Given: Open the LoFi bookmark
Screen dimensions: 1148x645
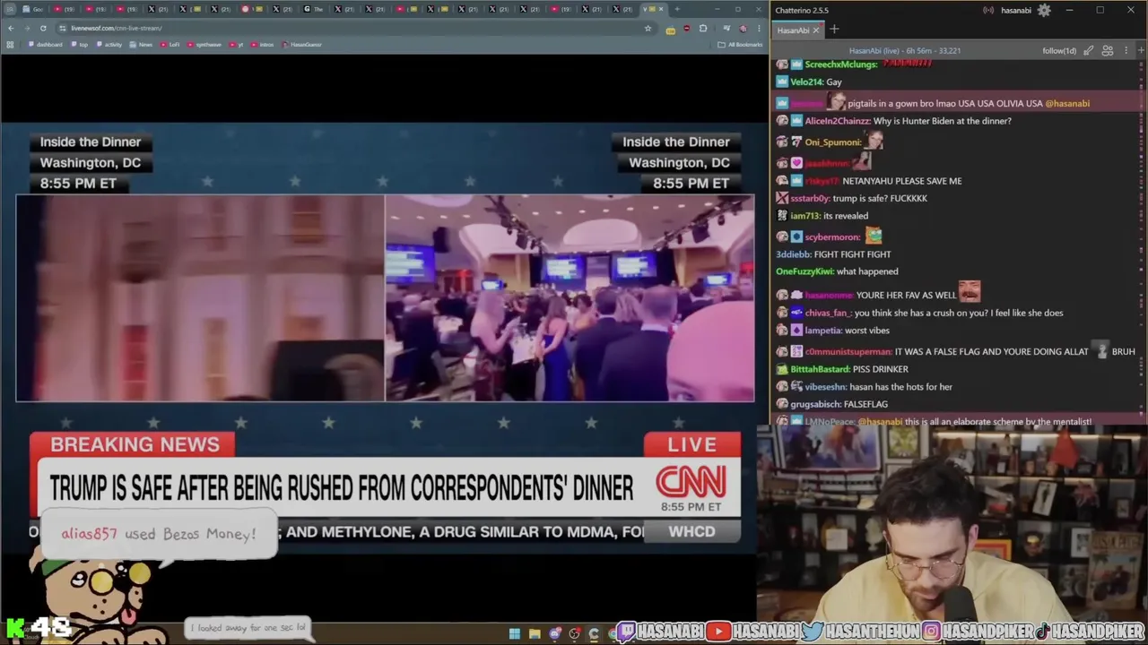Looking at the screenshot, I should tap(170, 44).
